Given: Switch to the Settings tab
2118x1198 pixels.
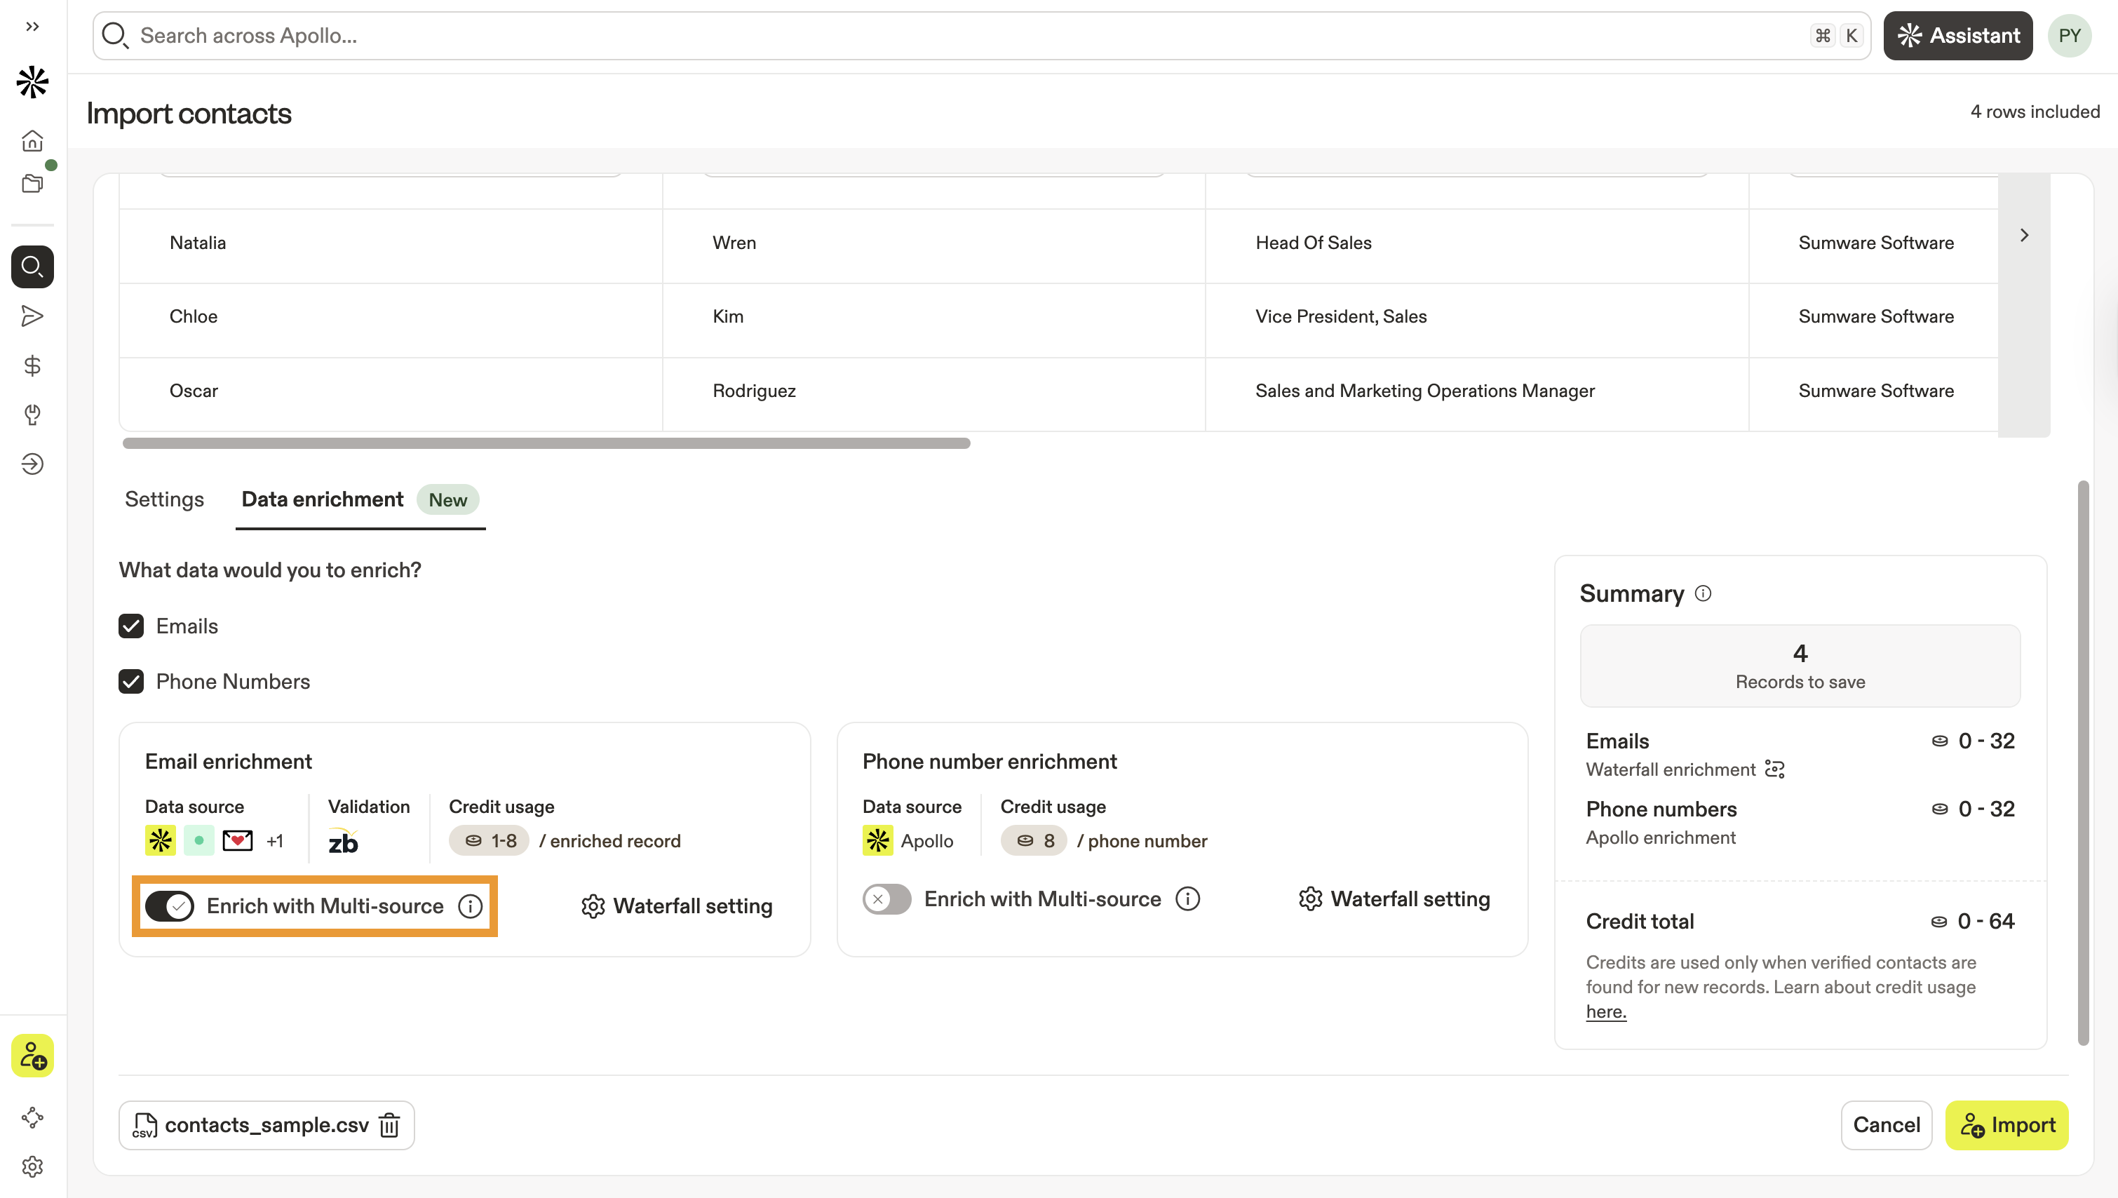Looking at the screenshot, I should (163, 499).
